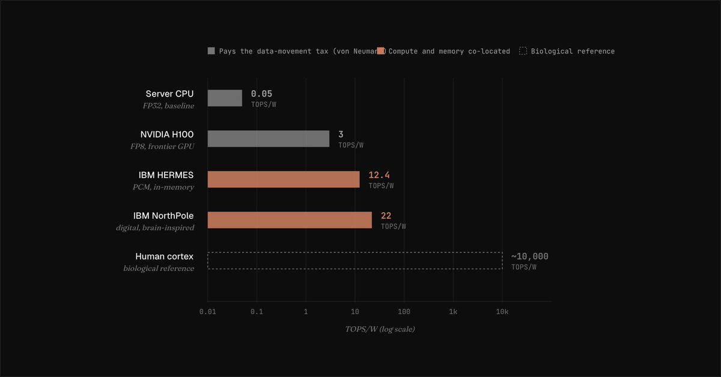This screenshot has height=377, width=721.
Task: Click the 1 axis tick label
Action: coord(306,312)
